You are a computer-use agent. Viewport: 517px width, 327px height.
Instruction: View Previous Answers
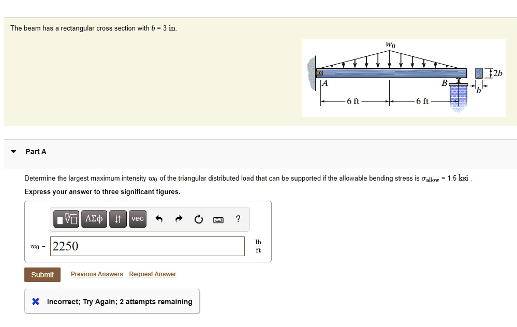point(96,274)
